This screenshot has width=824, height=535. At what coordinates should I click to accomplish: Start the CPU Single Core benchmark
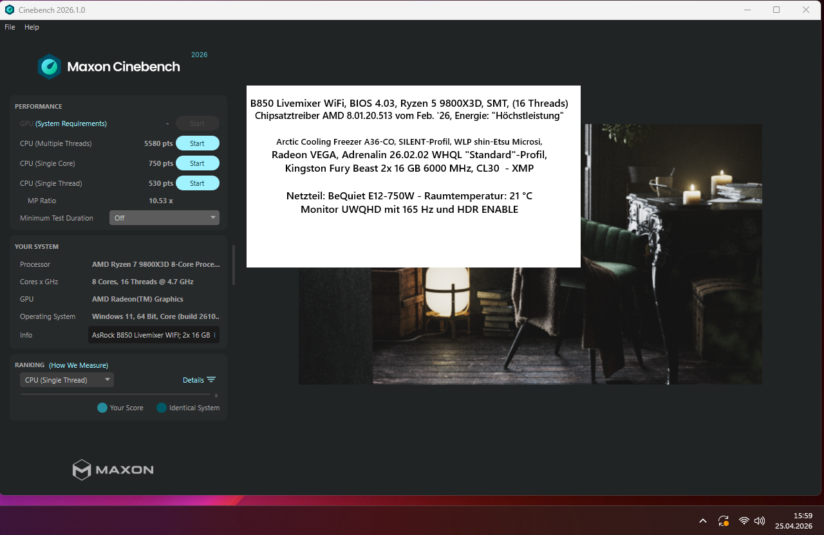198,163
